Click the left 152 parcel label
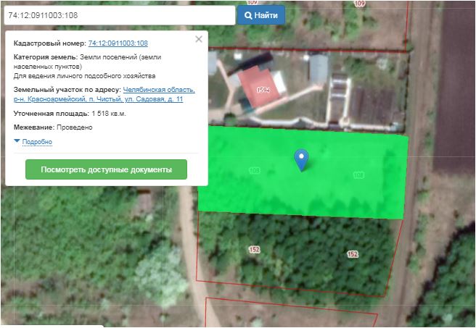 point(254,249)
